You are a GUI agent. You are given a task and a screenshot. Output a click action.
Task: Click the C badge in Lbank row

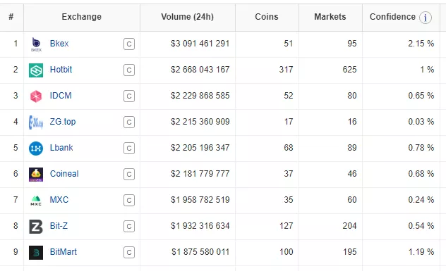pyautogui.click(x=129, y=149)
